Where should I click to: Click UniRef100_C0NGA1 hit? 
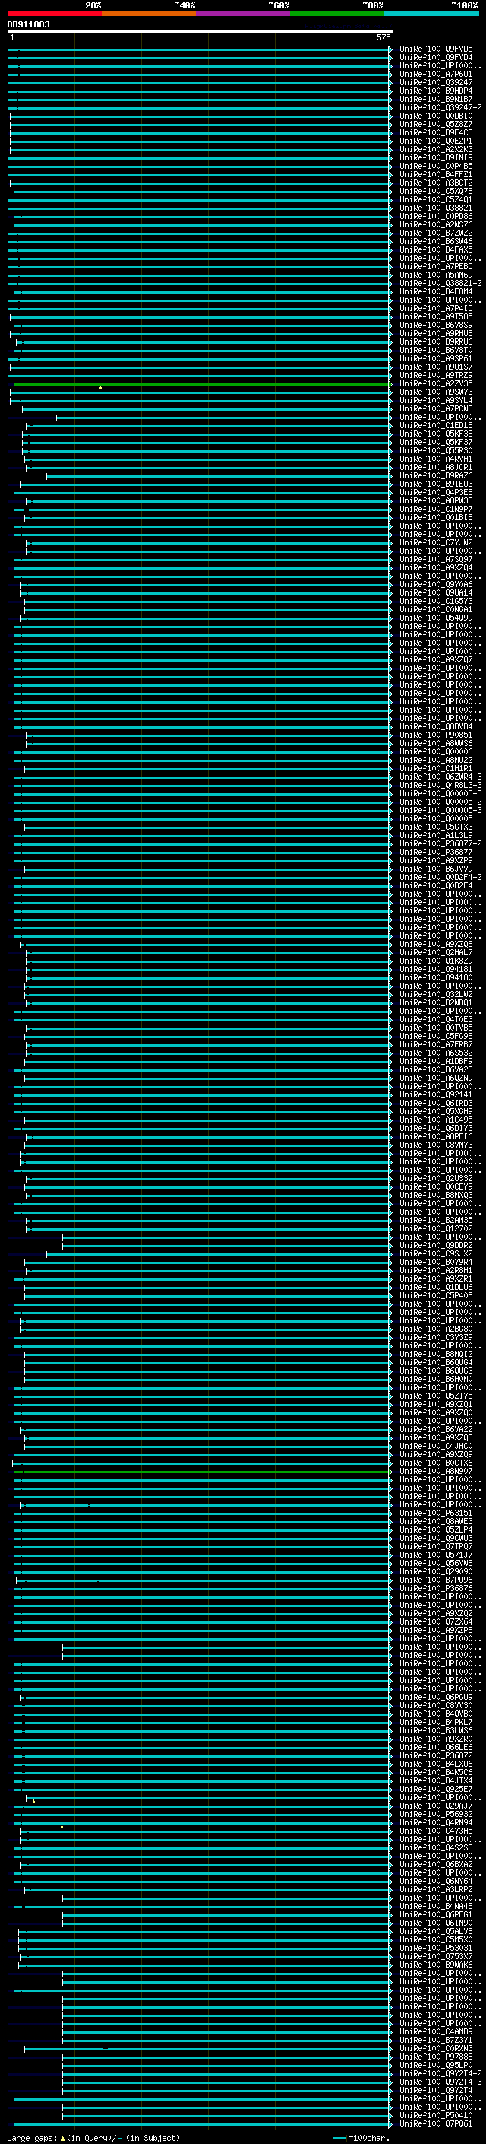[436, 609]
